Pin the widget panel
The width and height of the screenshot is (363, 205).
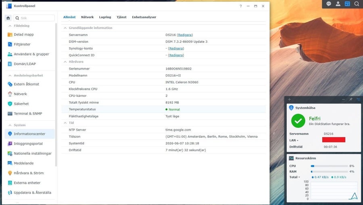pyautogui.click(x=351, y=99)
